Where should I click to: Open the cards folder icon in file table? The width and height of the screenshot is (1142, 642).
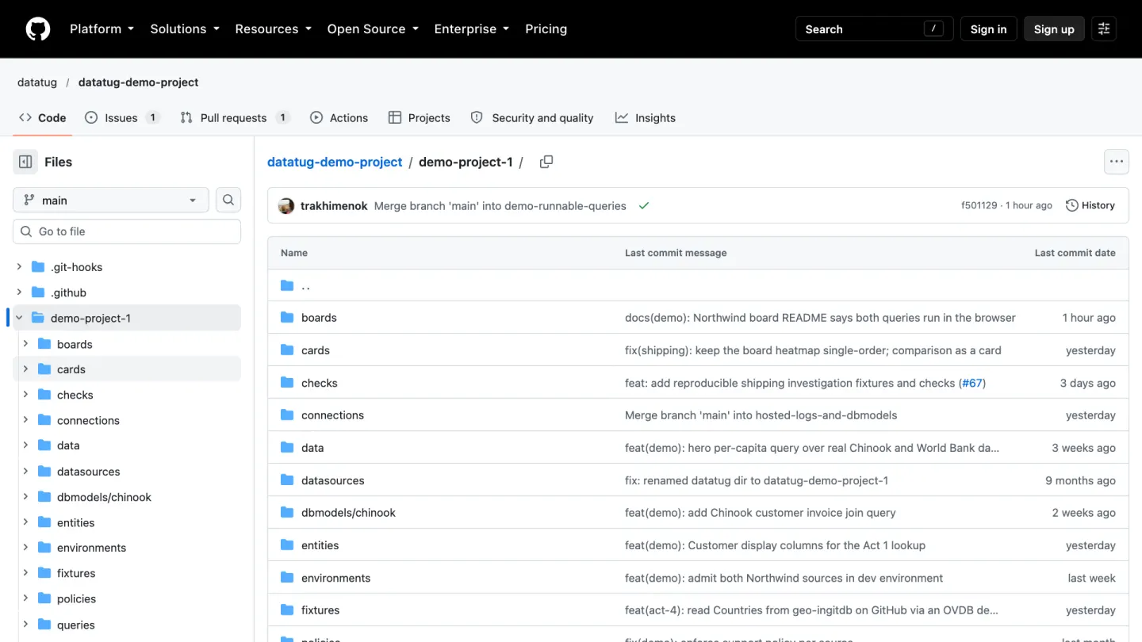(x=287, y=350)
